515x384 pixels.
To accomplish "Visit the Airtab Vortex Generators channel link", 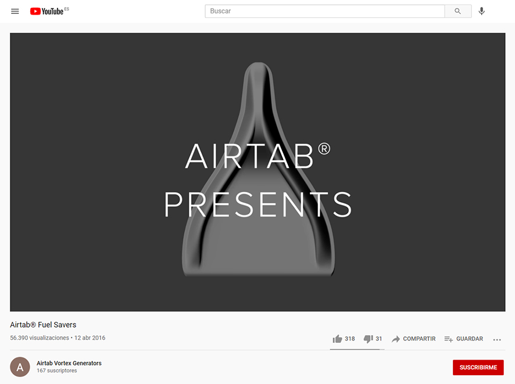I will point(69,363).
